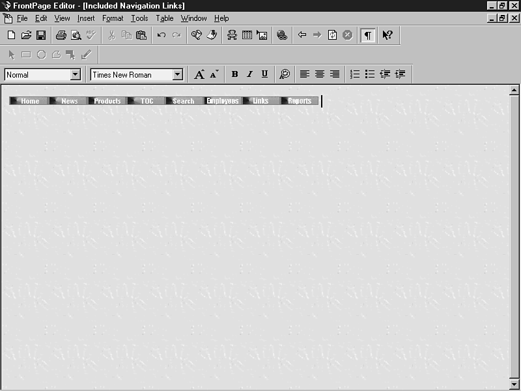Screen dimensions: 521x391
Task: Toggle Underline formatting
Action: click(264, 74)
